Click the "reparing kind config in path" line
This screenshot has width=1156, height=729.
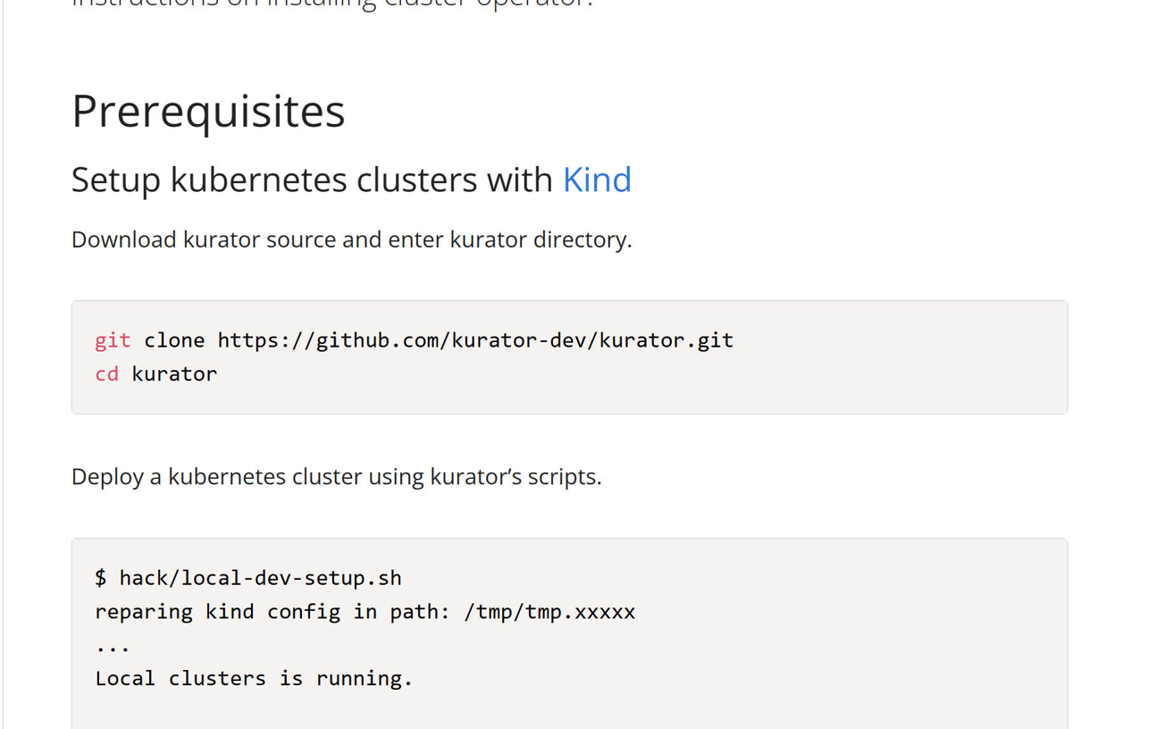pos(365,612)
